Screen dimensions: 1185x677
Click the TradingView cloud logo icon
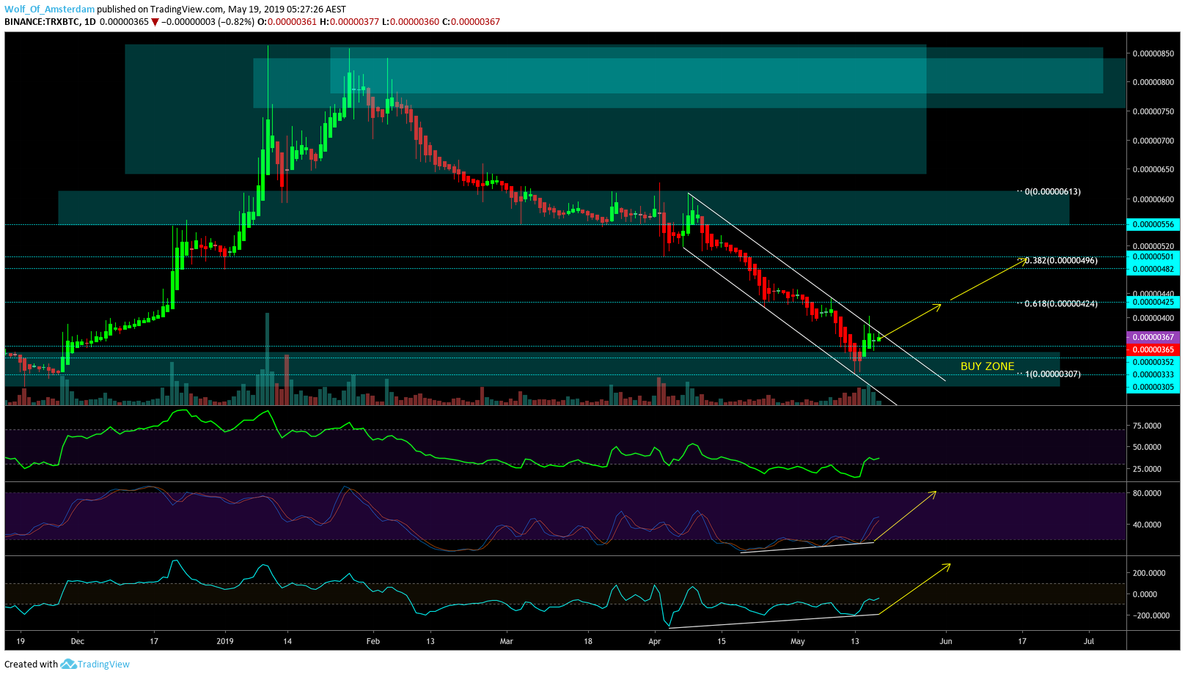(x=68, y=664)
